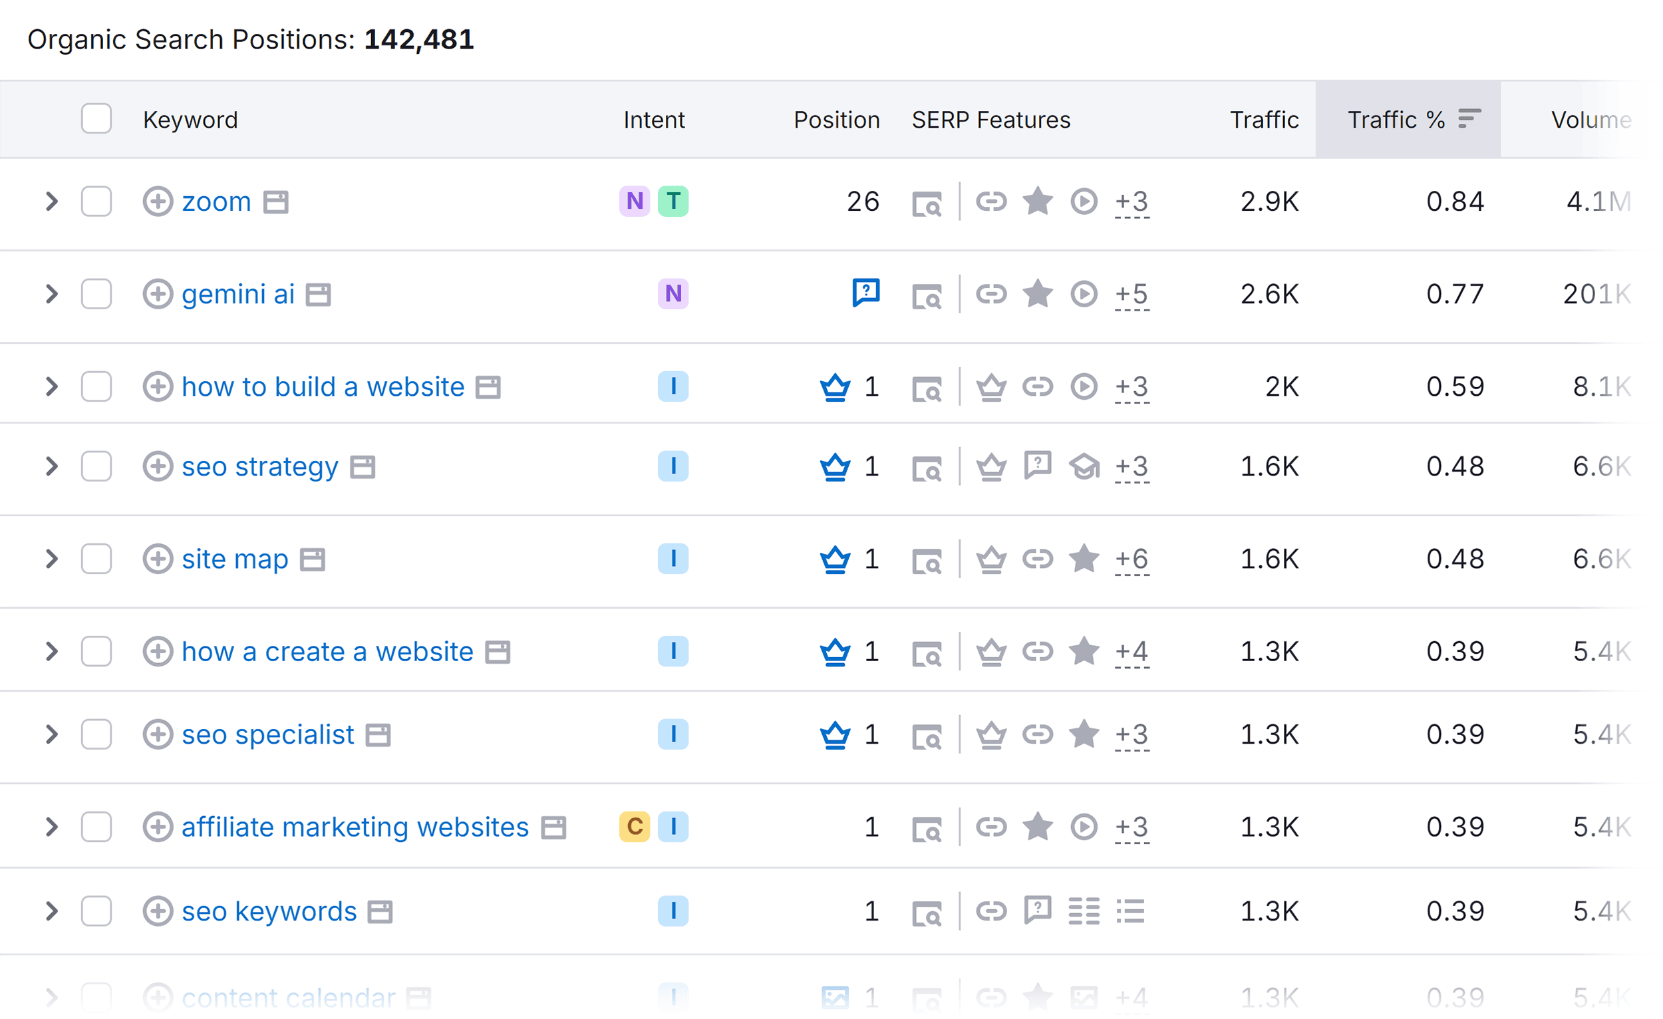Open the affiliate marketing websites link
This screenshot has height=1019, width=1663.
[355, 827]
